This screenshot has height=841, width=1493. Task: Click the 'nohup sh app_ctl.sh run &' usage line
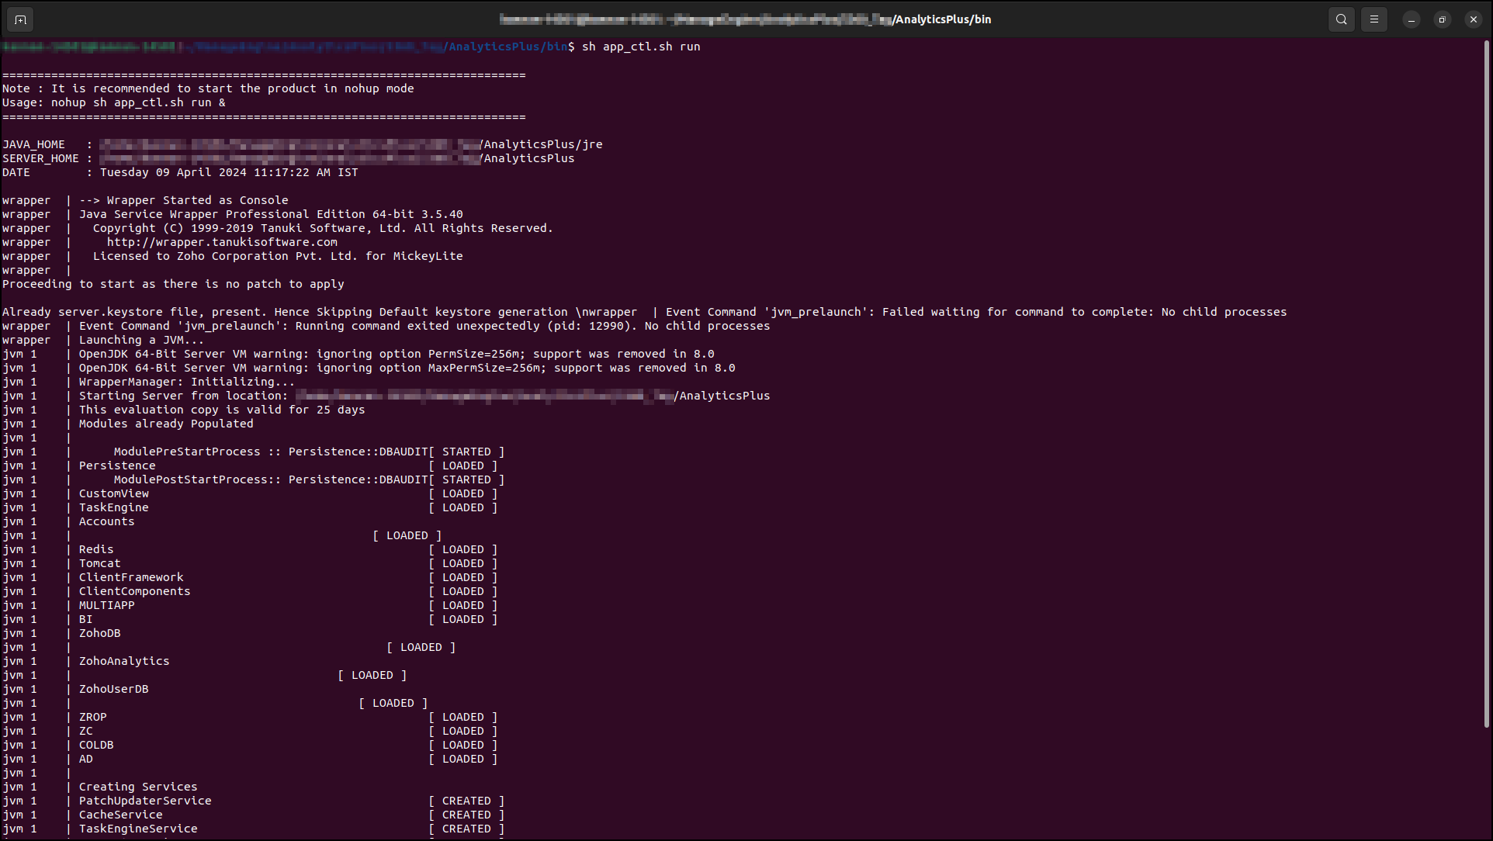click(x=138, y=102)
